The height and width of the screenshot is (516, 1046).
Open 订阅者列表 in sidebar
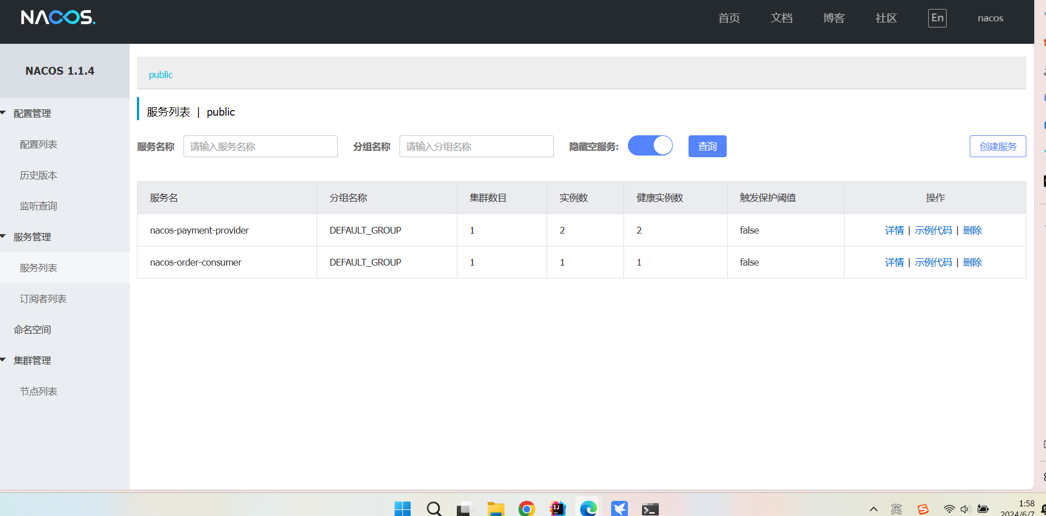43,299
